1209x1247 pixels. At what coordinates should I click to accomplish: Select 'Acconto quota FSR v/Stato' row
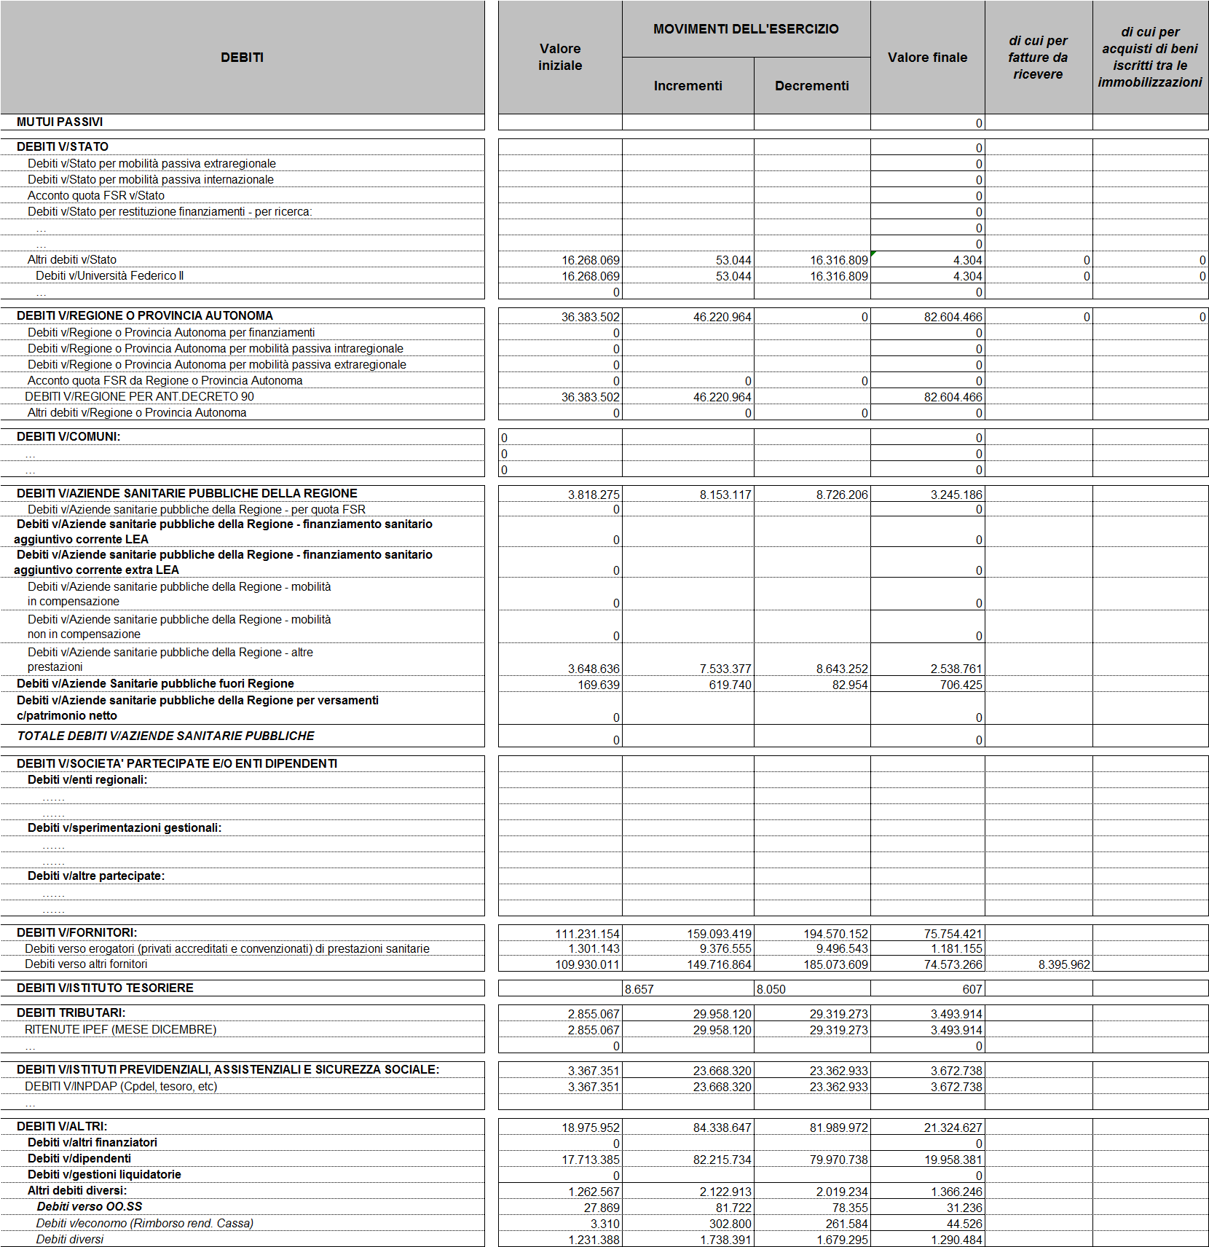(96, 195)
